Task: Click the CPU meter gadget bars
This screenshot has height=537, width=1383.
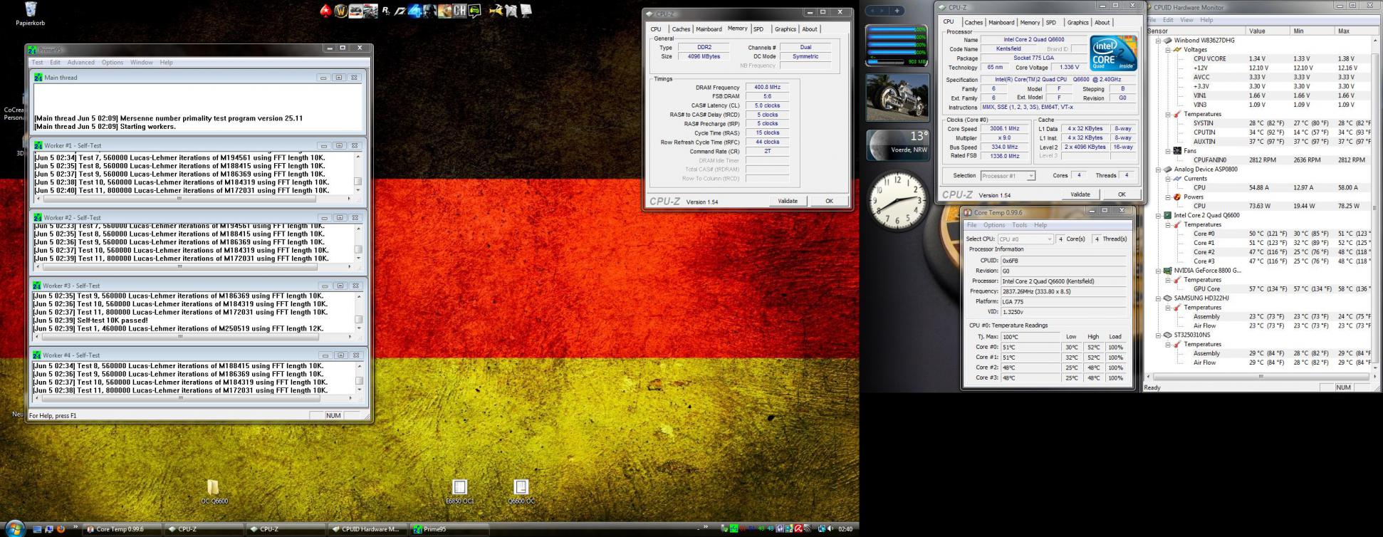Action: [896, 45]
